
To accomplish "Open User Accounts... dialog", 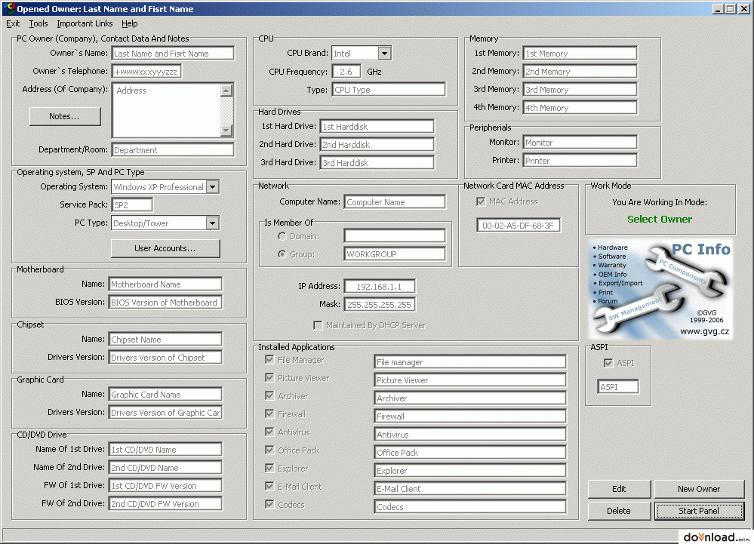I will pos(165,248).
